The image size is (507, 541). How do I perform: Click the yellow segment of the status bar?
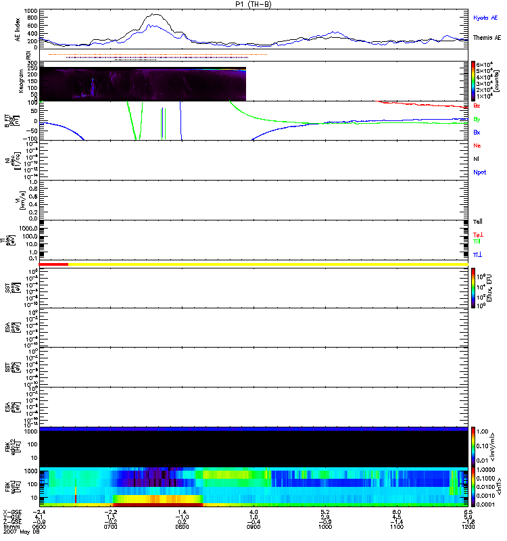pyautogui.click(x=268, y=264)
